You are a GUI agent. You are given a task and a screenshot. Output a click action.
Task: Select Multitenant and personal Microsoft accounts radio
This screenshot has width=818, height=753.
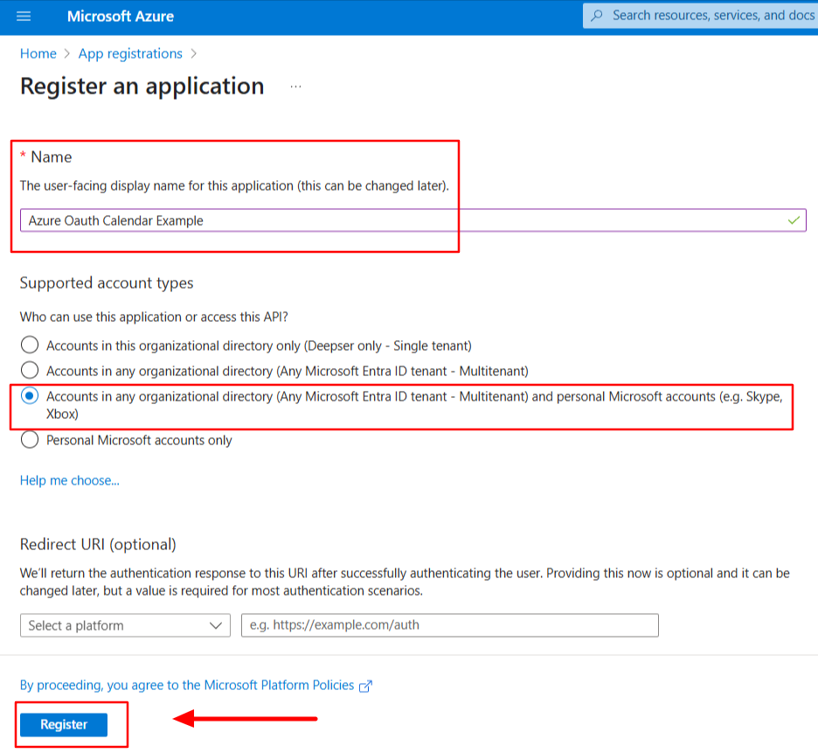click(x=30, y=396)
